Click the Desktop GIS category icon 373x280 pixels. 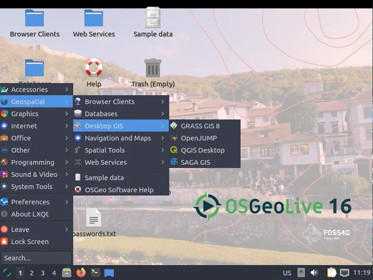click(78, 126)
